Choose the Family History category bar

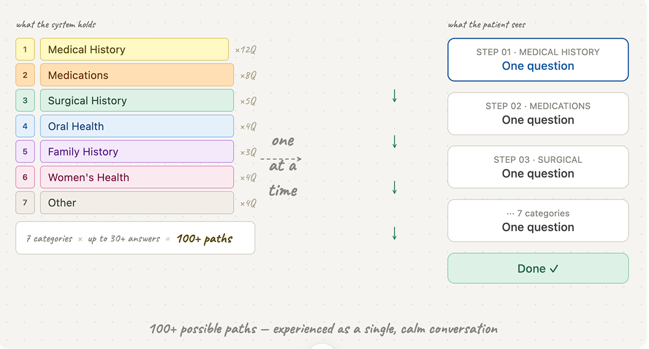coord(137,151)
